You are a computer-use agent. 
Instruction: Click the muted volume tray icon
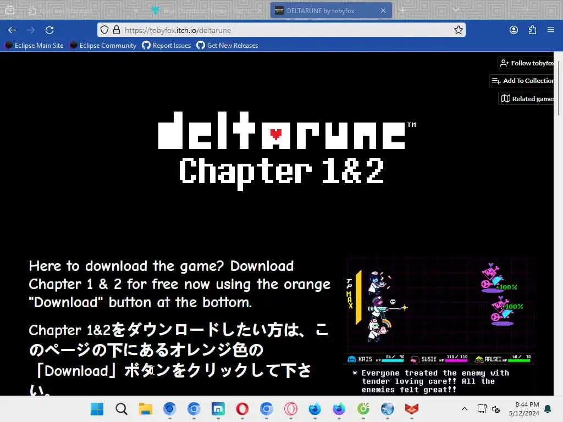pyautogui.click(x=496, y=409)
